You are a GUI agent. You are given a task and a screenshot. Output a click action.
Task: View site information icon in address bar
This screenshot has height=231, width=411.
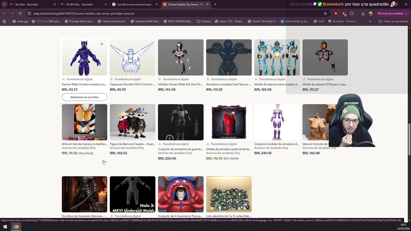click(x=29, y=13)
